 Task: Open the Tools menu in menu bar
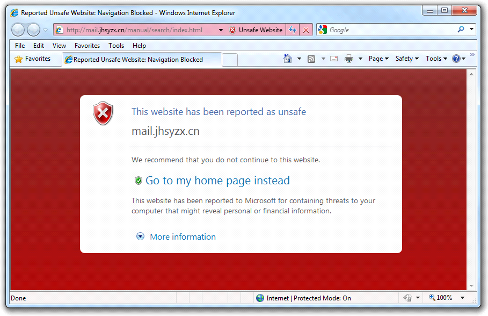click(116, 46)
